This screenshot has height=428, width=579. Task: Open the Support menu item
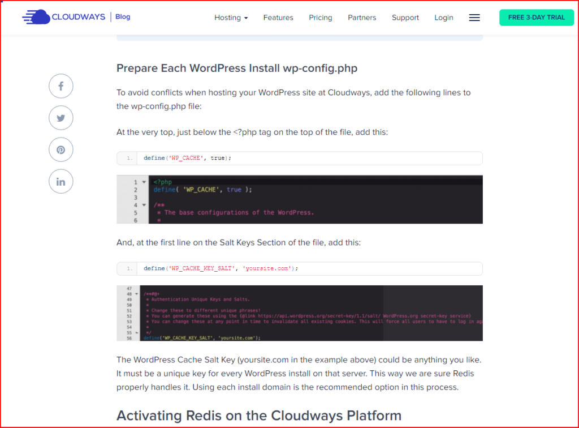(405, 18)
